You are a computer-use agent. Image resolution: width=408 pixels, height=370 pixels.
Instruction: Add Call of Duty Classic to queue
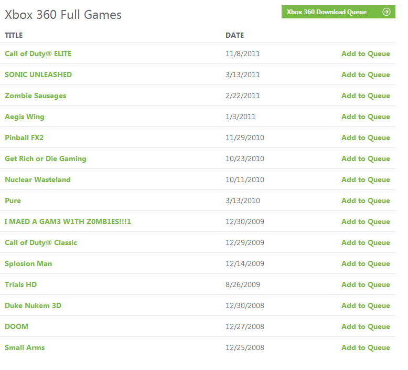(x=366, y=242)
